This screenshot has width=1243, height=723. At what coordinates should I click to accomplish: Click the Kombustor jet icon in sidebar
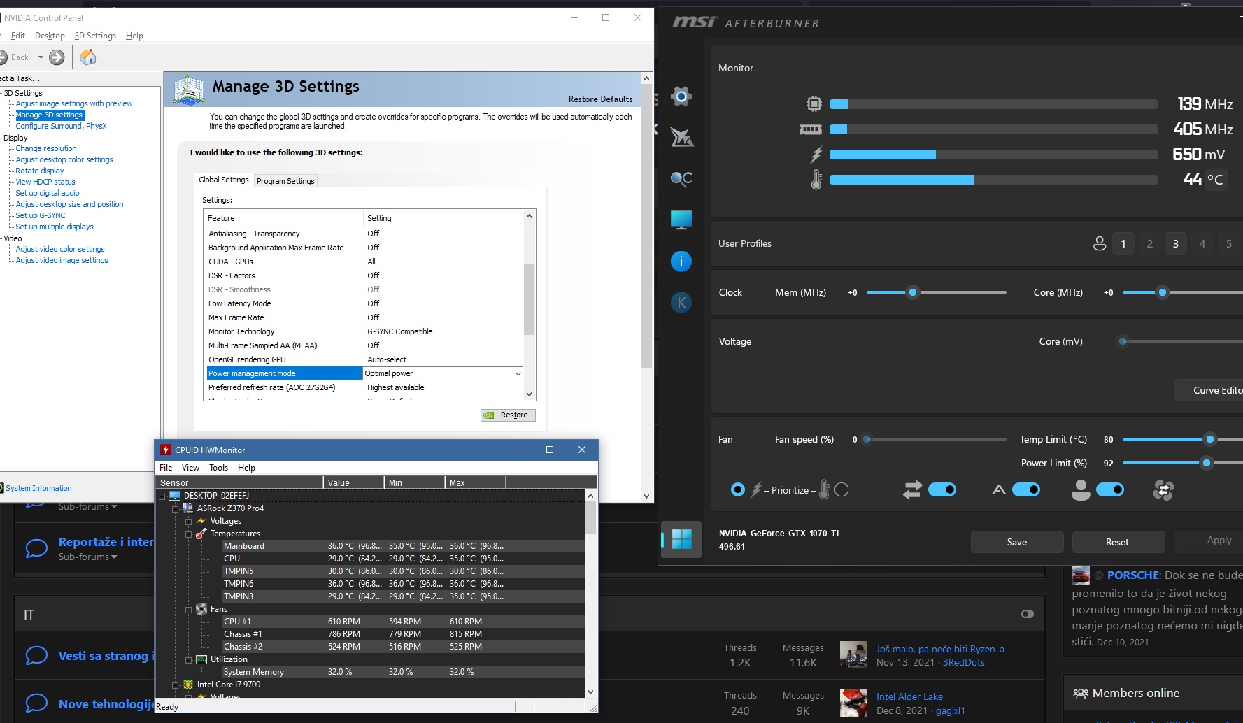click(681, 137)
